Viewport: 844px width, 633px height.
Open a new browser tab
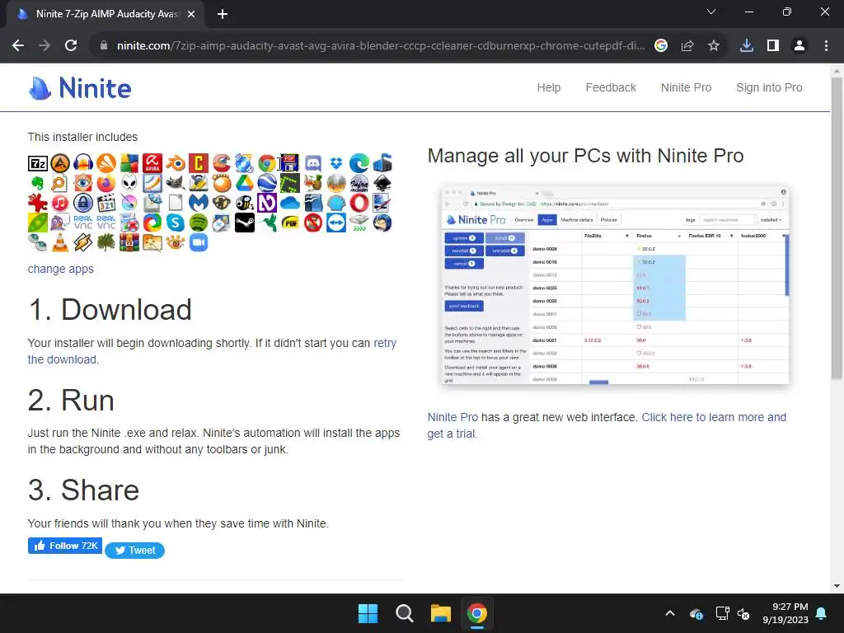[x=223, y=14]
